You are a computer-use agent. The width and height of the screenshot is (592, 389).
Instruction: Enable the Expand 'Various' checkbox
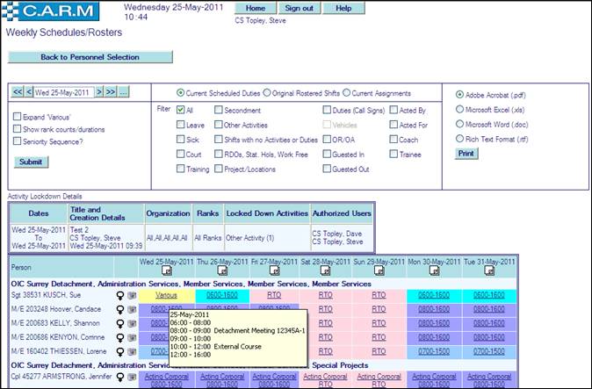(x=18, y=116)
